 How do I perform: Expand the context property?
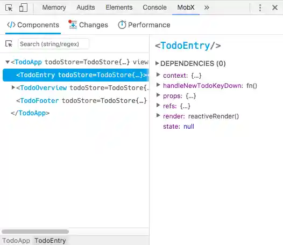(x=158, y=75)
